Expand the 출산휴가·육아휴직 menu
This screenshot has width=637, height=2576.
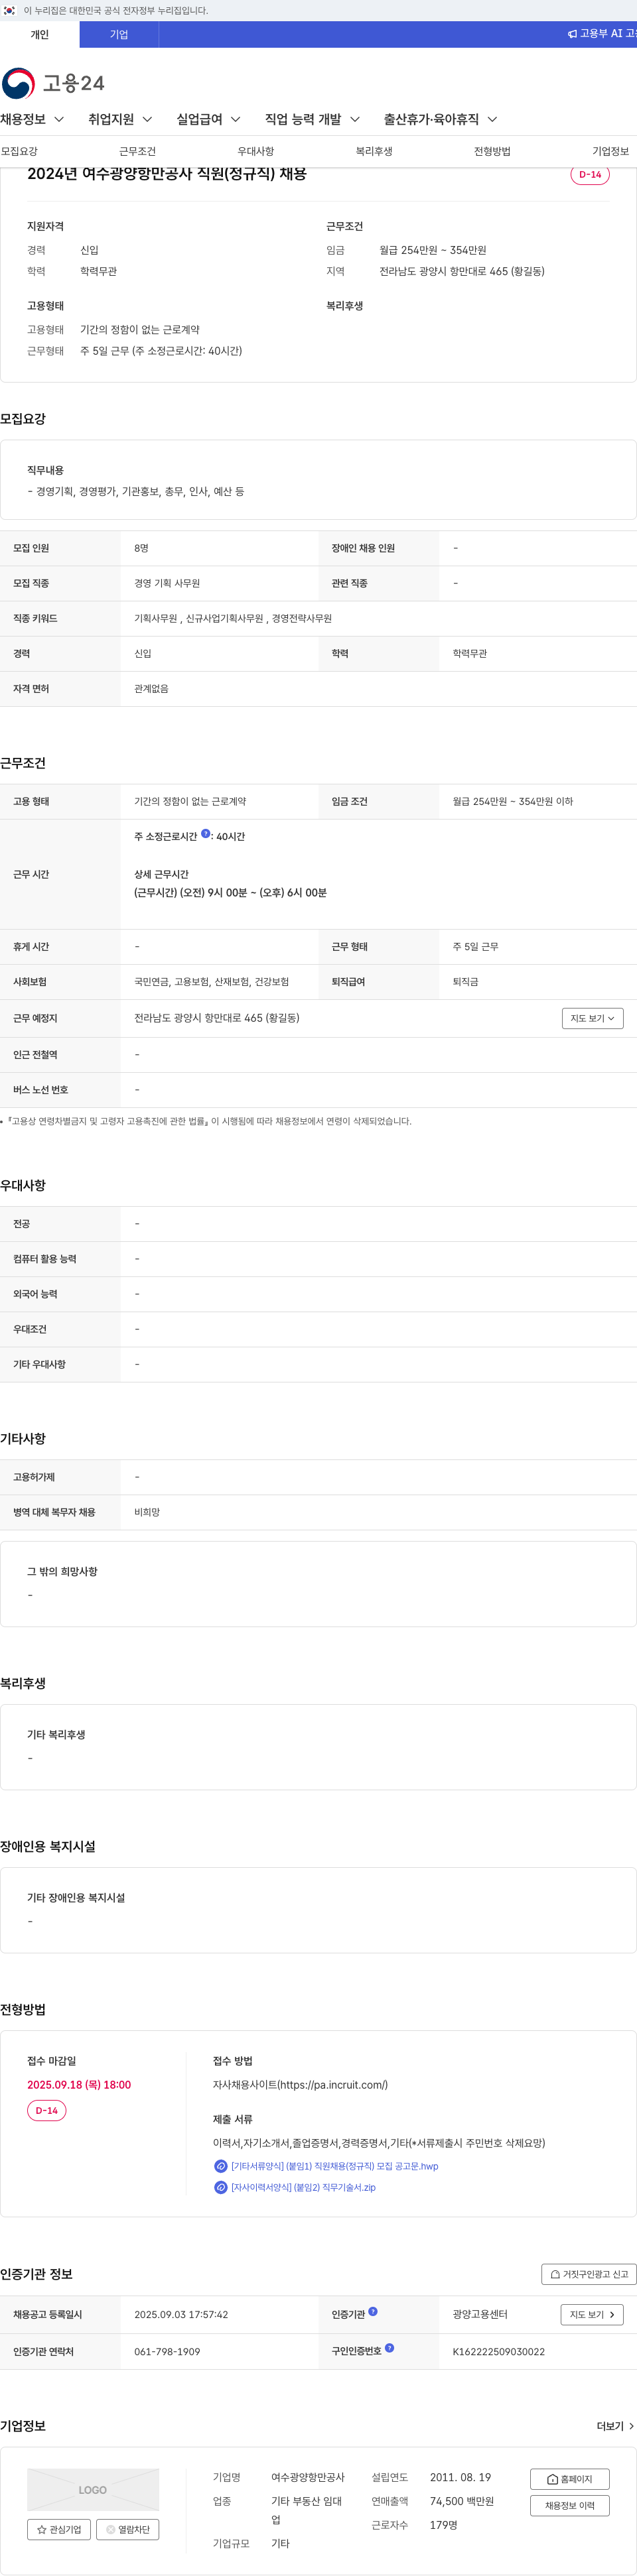point(440,119)
